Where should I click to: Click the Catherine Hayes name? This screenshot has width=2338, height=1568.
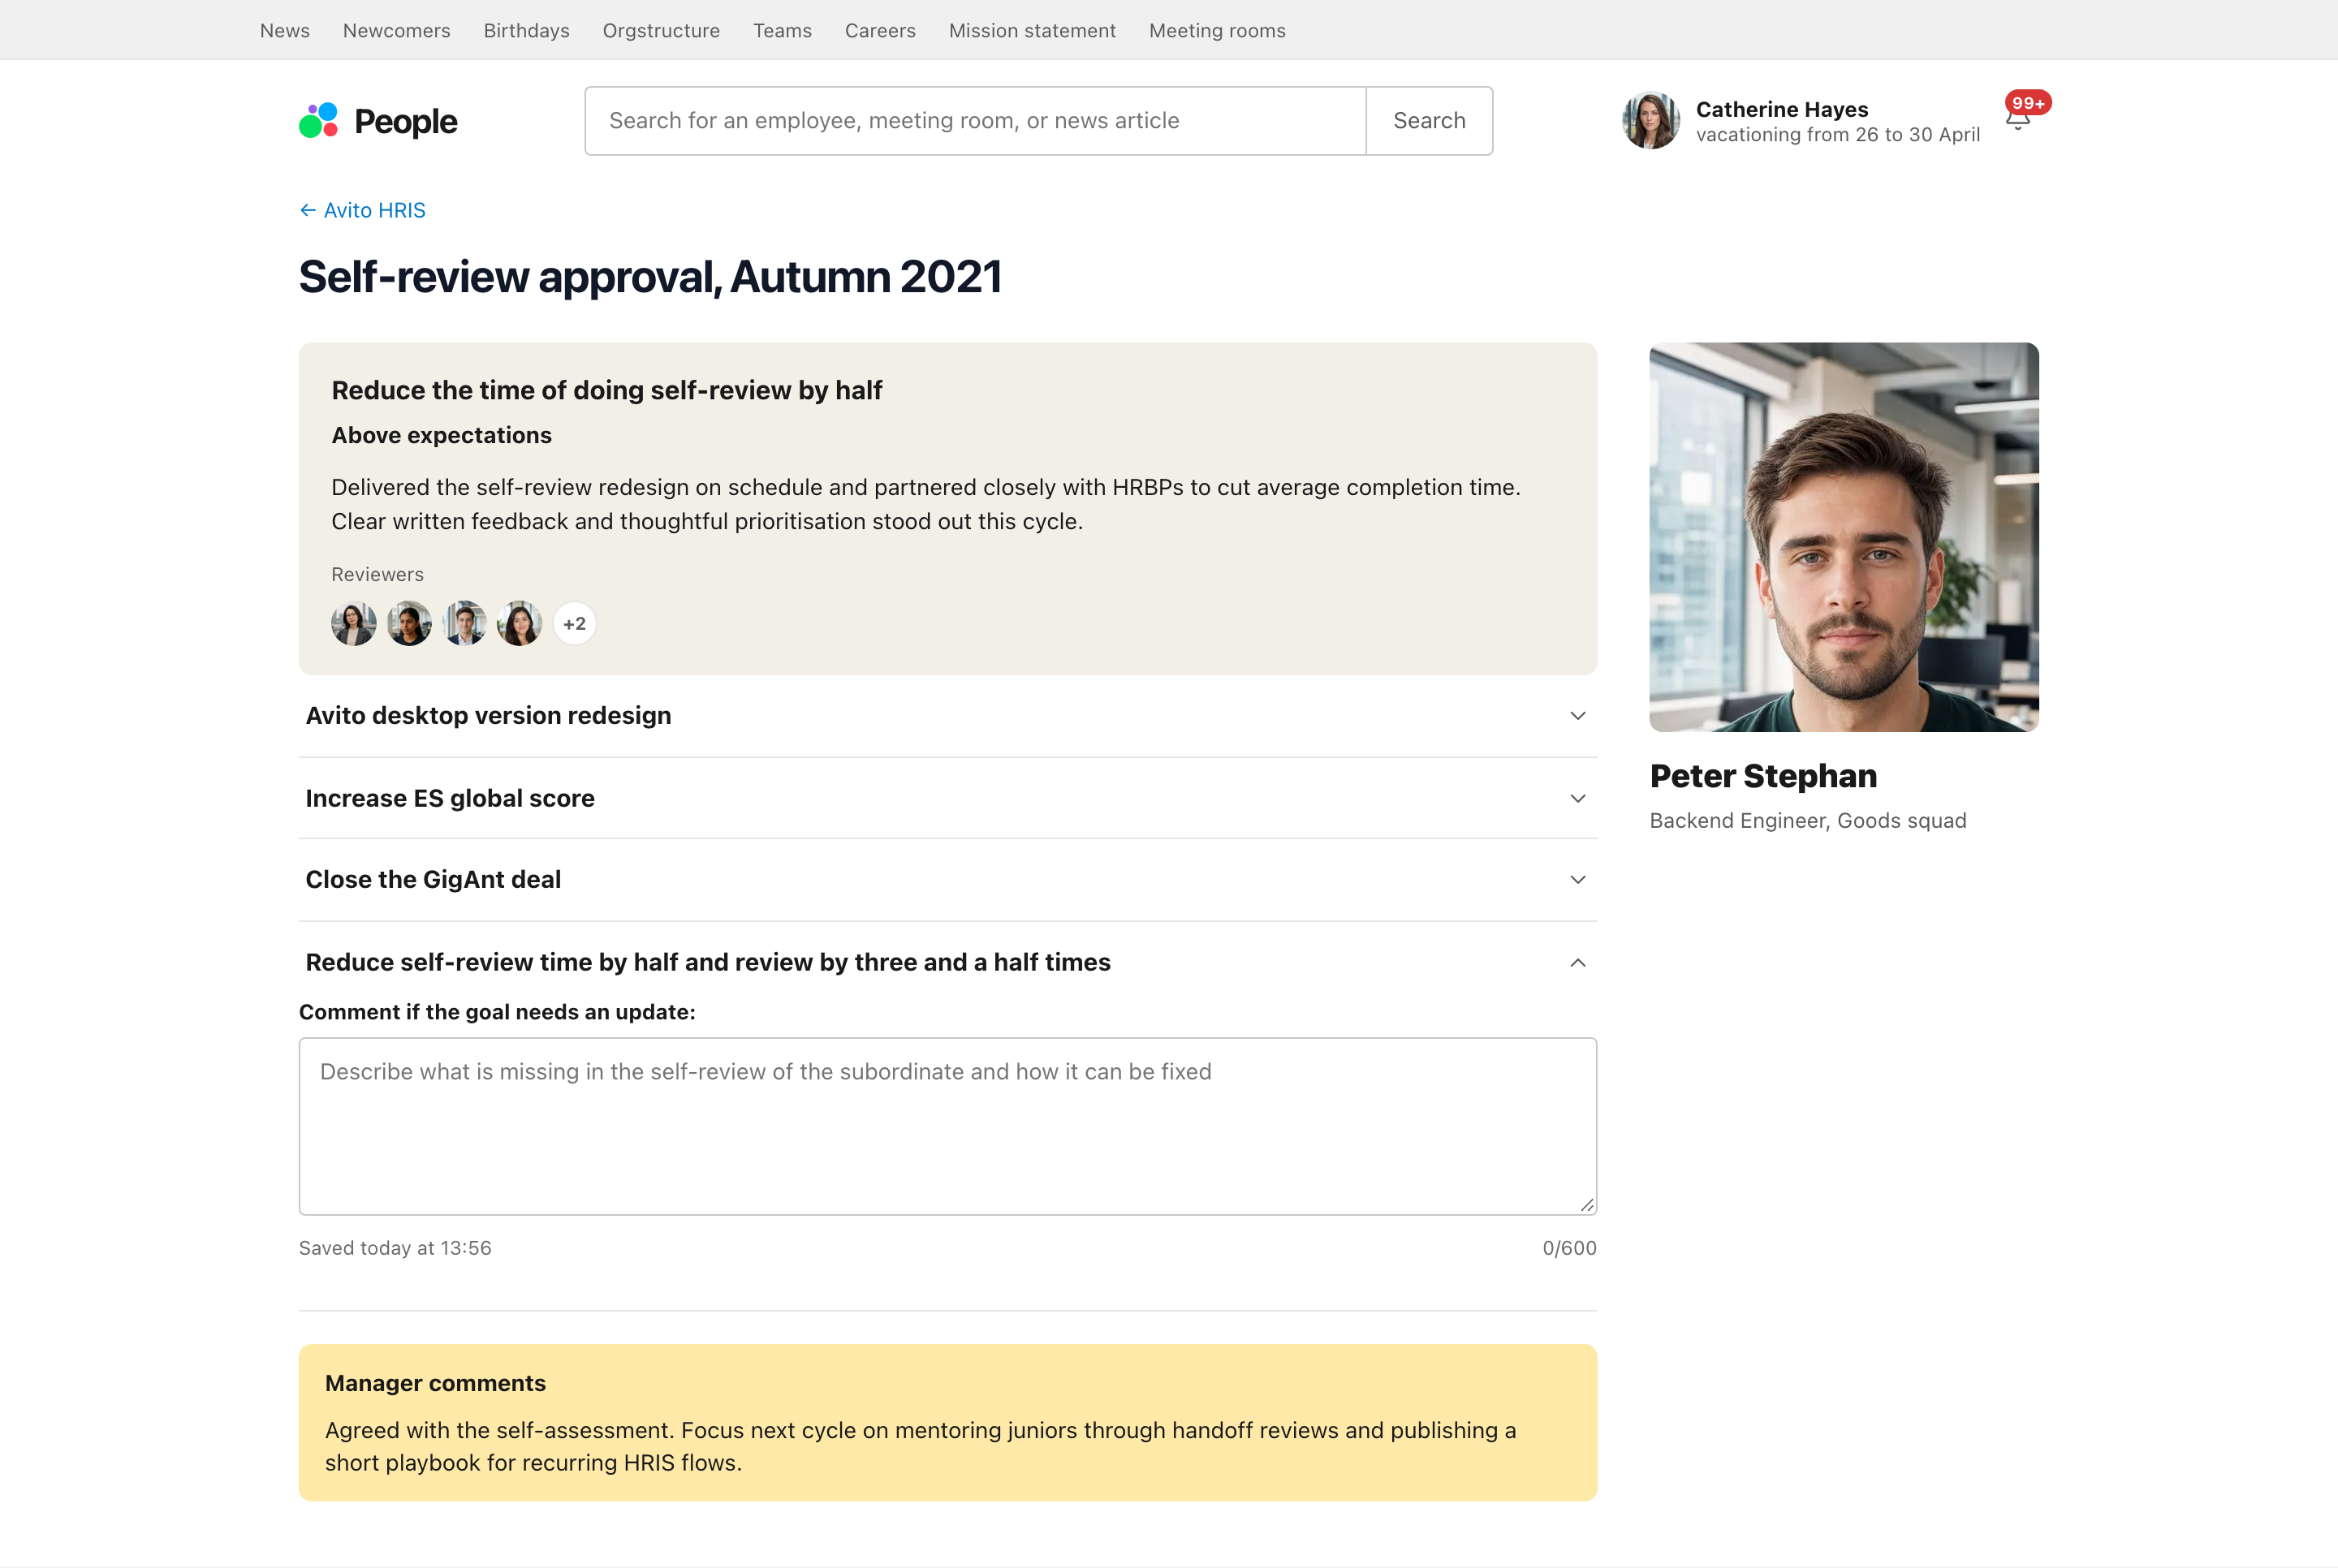[1782, 109]
